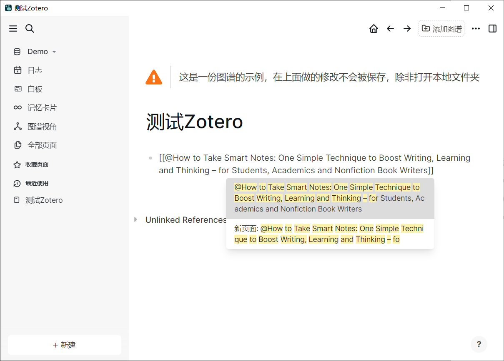
Task: Click the 新建 button to create new
Action: point(64,345)
